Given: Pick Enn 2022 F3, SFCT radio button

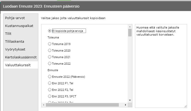Looking at the screenshot, I should click(x=50, y=96).
